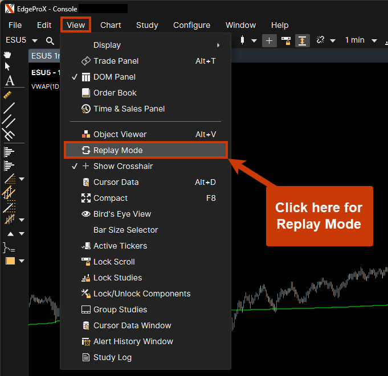Screen dimensions: 388x376
Task: Toggle the crosshair button in toolbar
Action: coord(269,40)
